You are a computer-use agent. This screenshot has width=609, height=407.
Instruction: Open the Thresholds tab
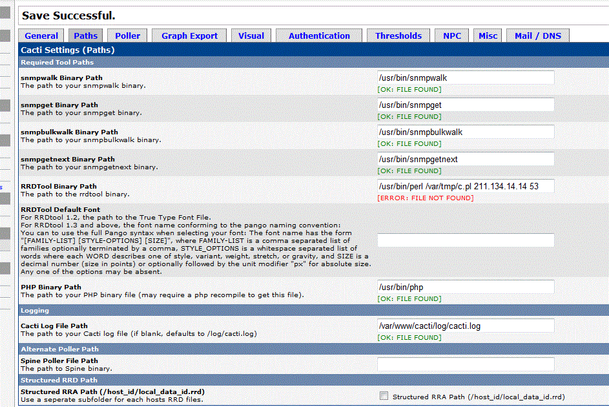tap(398, 36)
